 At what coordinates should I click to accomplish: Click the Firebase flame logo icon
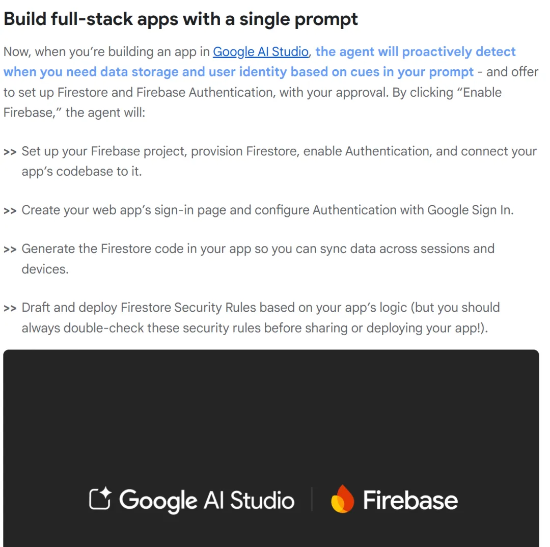342,499
